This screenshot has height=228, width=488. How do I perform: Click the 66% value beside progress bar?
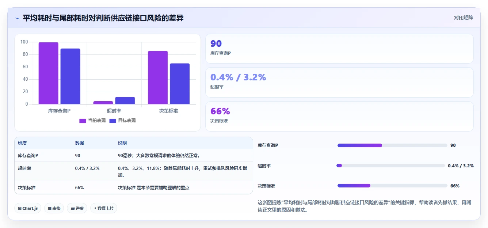pos(455,186)
